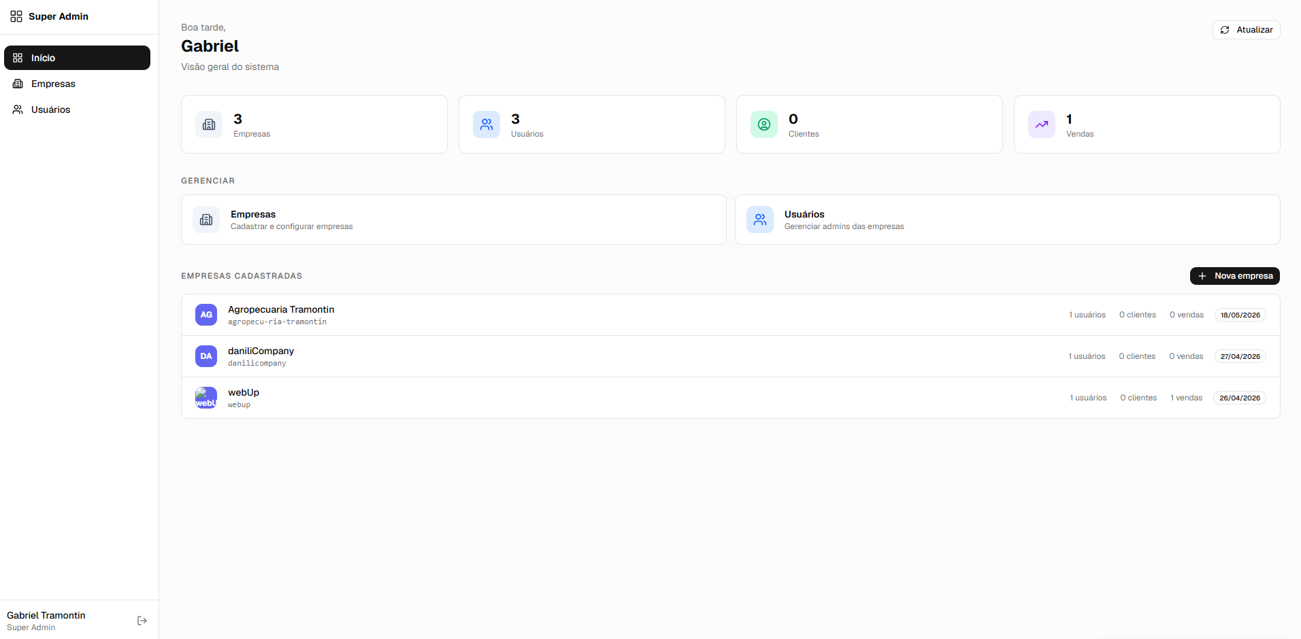This screenshot has width=1301, height=639.
Task: Click the users icon in Usuários stat card
Action: point(487,124)
